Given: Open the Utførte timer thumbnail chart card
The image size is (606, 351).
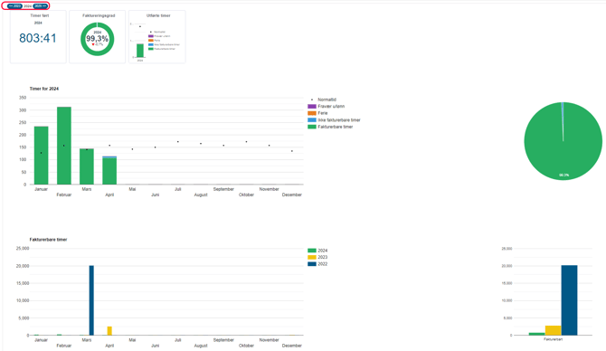Looking at the screenshot, I should [x=156, y=37].
